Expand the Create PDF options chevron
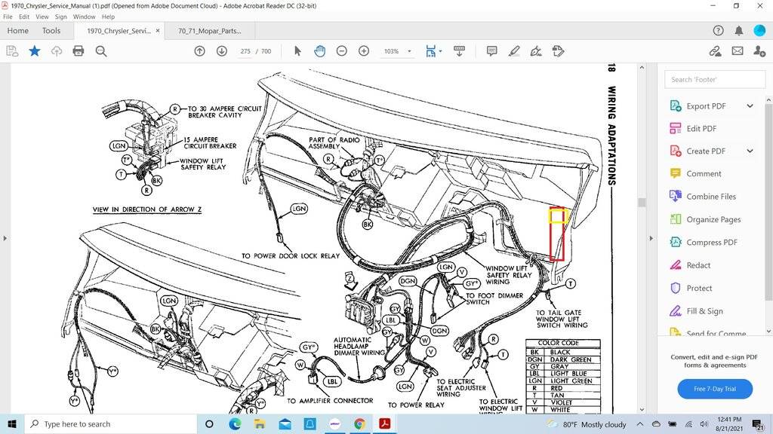 tap(750, 151)
